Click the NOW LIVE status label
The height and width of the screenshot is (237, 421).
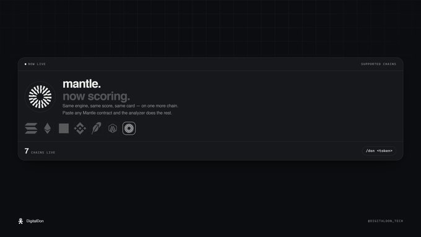(x=37, y=64)
